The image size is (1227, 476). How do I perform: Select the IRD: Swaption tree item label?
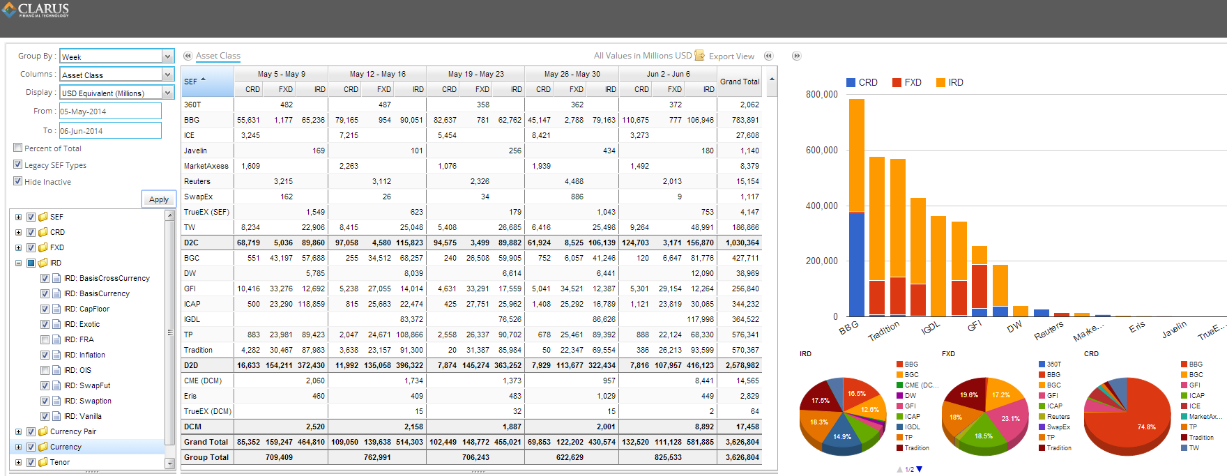tap(88, 401)
